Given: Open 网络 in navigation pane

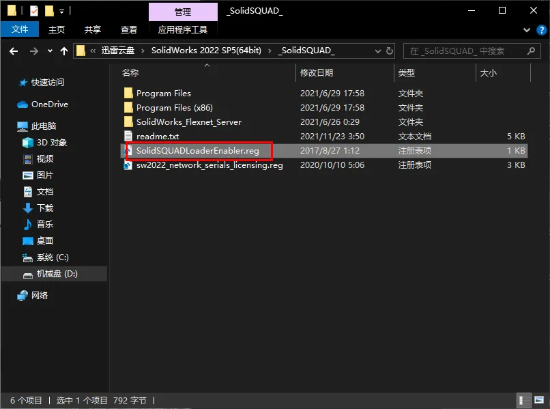Looking at the screenshot, I should 40,296.
